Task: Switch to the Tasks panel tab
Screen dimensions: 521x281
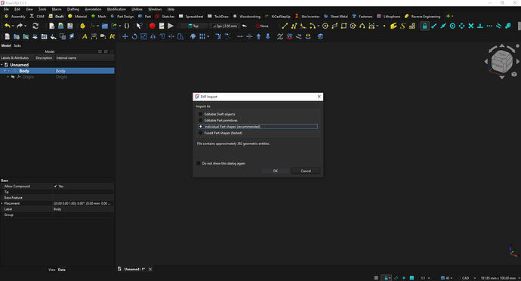Action: (17, 45)
